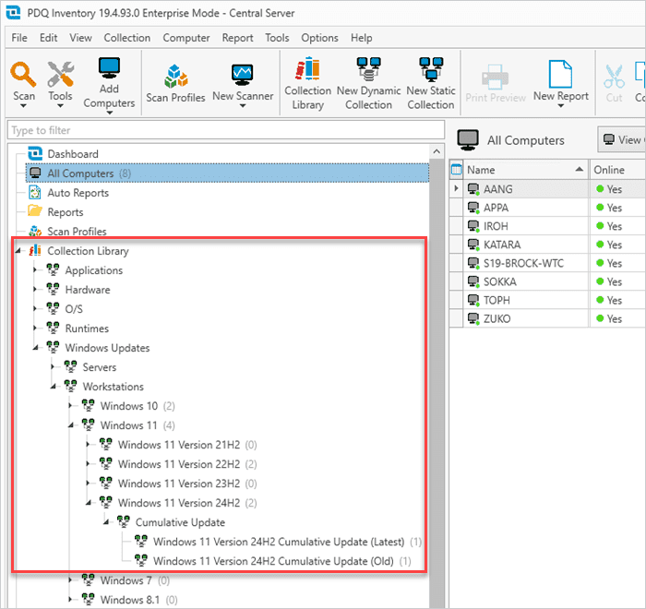Collapse the Windows 11 Version 24H2 node
This screenshot has height=609, width=646.
point(89,503)
